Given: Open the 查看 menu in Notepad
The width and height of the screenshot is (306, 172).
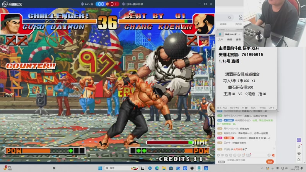Looking at the screenshot, I should [238, 39].
